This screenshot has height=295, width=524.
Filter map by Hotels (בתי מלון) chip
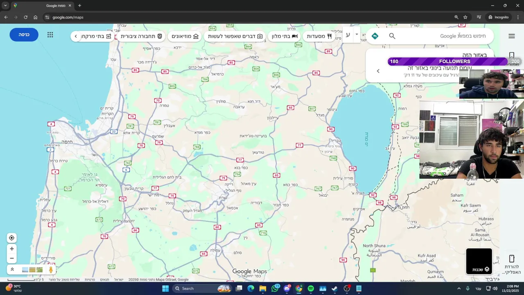click(x=285, y=36)
